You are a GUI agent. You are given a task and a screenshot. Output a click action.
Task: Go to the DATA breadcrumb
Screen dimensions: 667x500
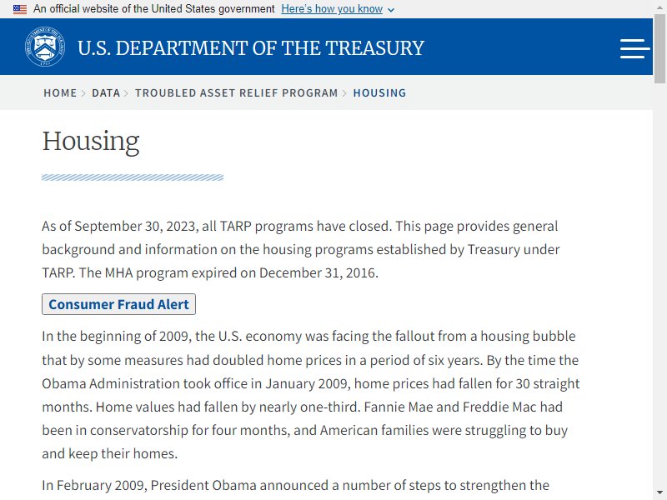[106, 92]
